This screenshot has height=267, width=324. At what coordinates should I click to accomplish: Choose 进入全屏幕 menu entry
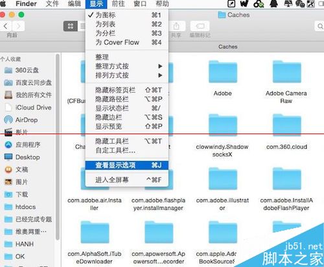[x=127, y=180]
